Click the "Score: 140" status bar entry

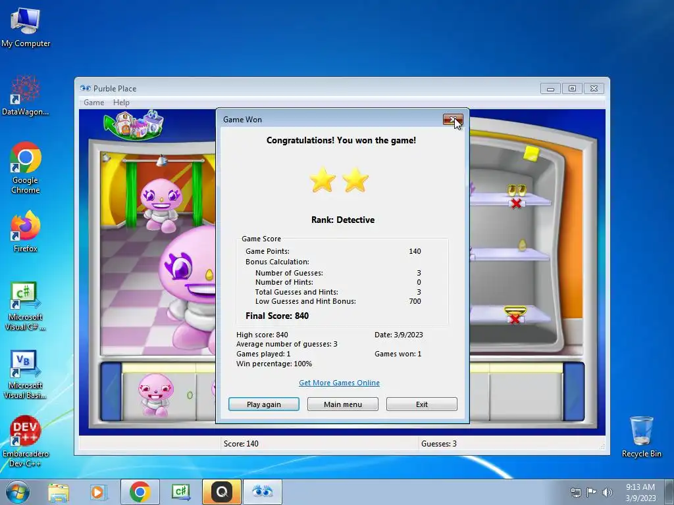pyautogui.click(x=241, y=444)
